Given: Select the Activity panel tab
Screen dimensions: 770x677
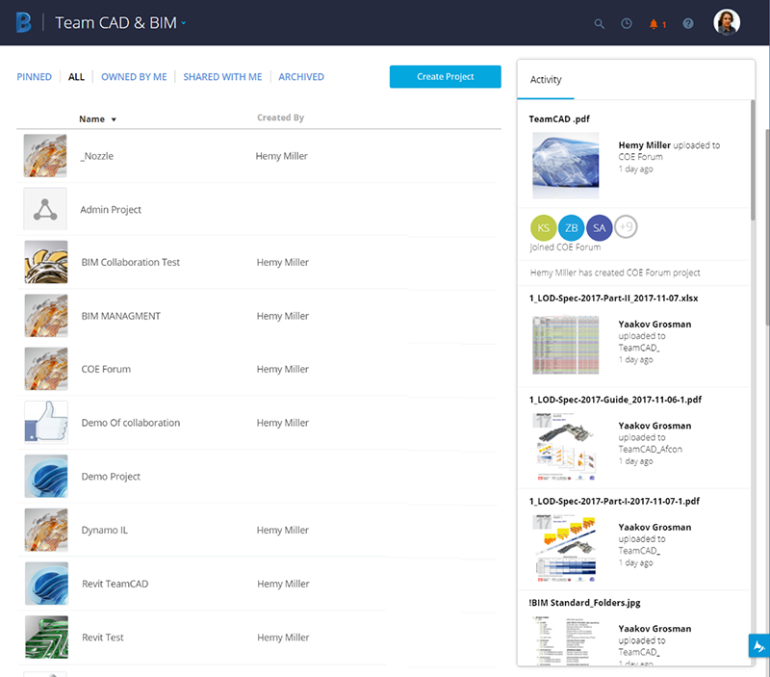Looking at the screenshot, I should (546, 80).
